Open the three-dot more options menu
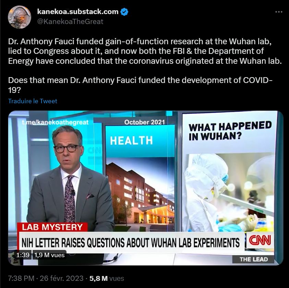 point(279,12)
